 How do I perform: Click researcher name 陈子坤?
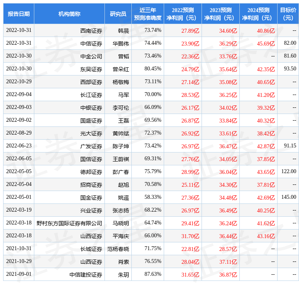click(x=121, y=146)
